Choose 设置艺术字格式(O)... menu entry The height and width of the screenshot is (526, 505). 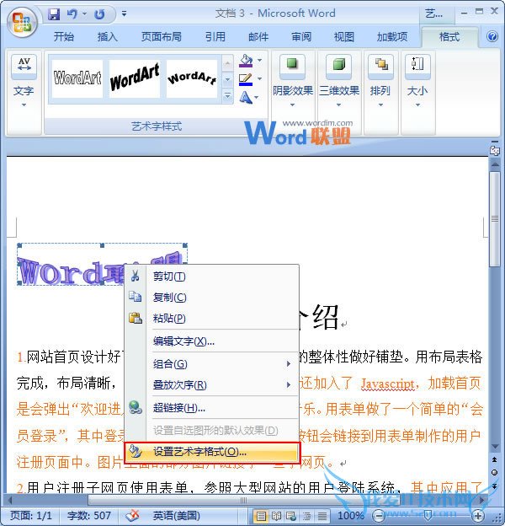[211, 453]
